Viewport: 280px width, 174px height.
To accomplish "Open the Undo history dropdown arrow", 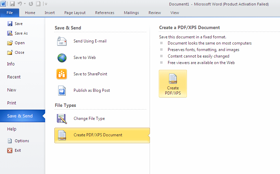I will coord(25,4).
